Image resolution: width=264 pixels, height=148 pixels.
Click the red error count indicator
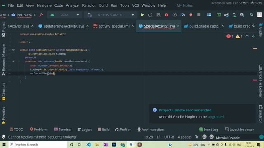[x=230, y=36]
